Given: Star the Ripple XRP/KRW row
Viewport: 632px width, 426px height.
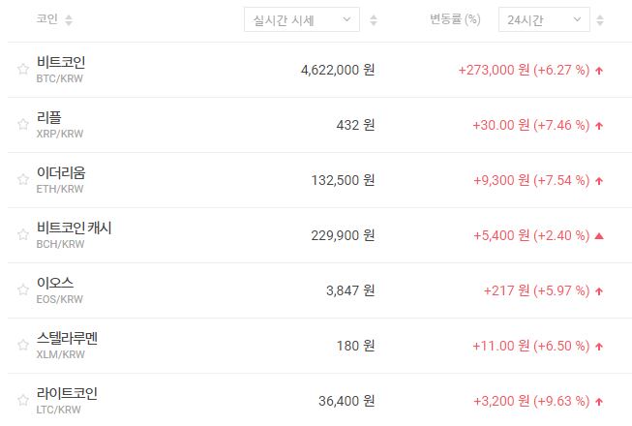Looking at the screenshot, I should click(23, 124).
